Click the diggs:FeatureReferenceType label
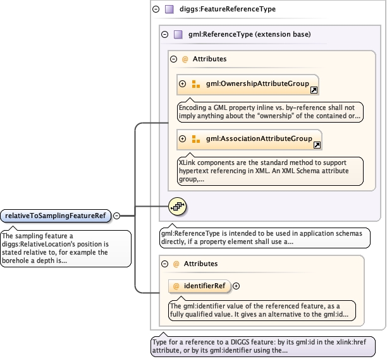This screenshot has width=387, height=359. (228, 9)
